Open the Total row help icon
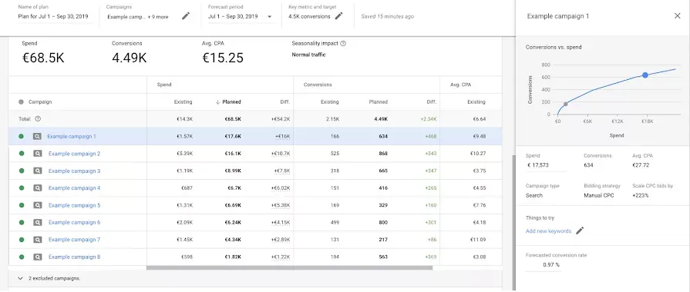This screenshot has width=690, height=292. click(38, 119)
